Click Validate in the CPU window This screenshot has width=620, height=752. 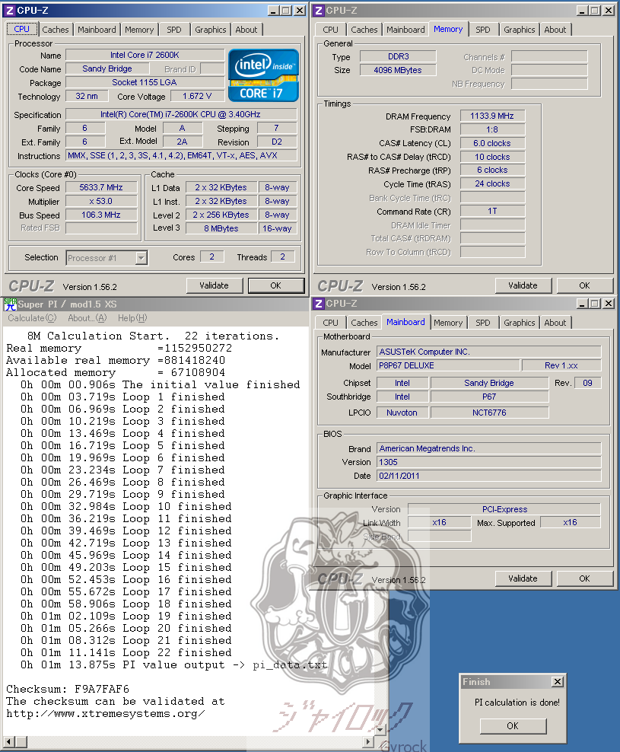pos(215,285)
